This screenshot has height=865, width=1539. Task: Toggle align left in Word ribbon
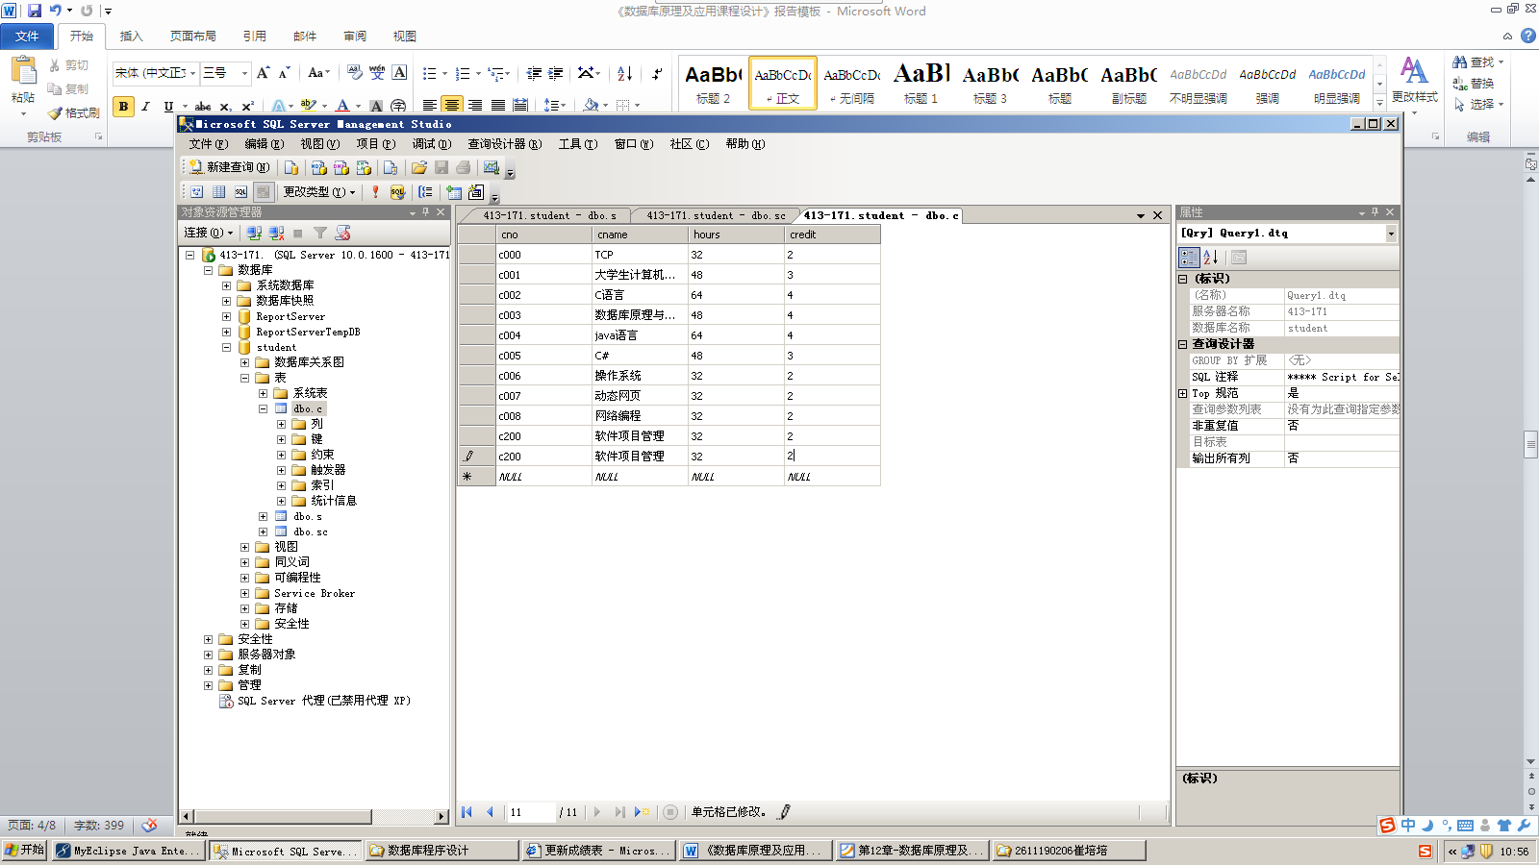coord(429,105)
